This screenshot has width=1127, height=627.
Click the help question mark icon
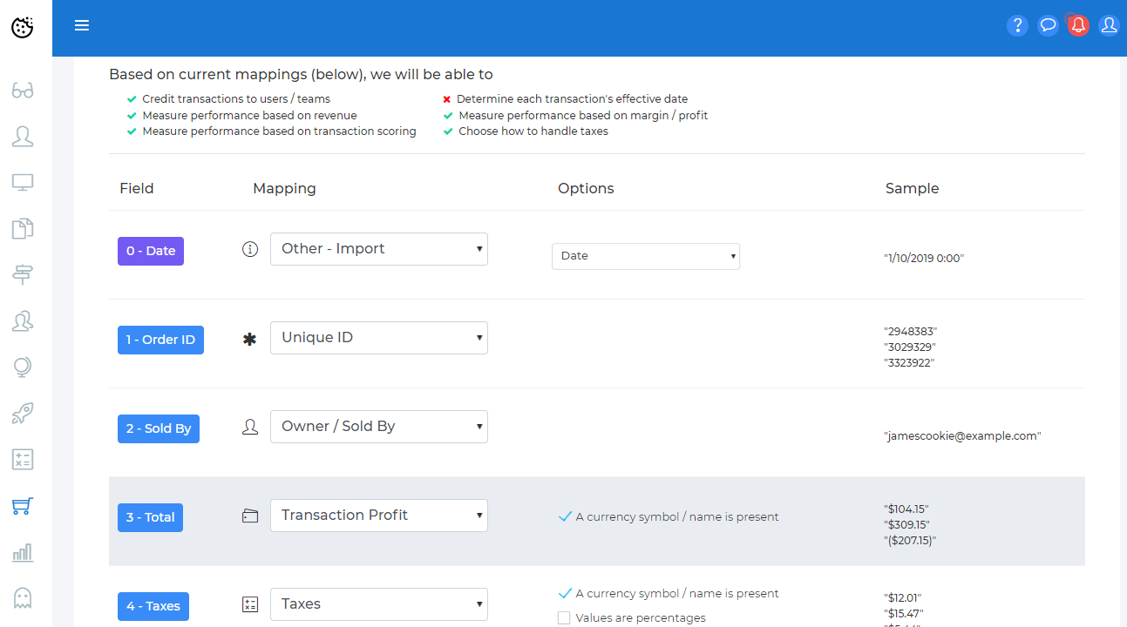pos(1017,26)
